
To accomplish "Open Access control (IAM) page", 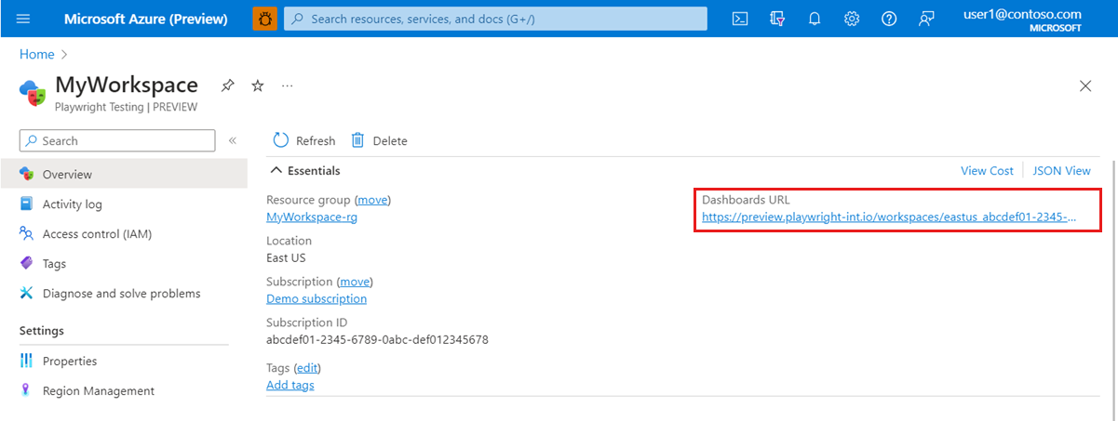I will (97, 234).
